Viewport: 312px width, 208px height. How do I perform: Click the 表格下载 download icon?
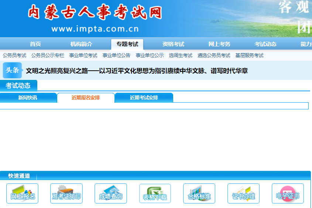(155, 194)
